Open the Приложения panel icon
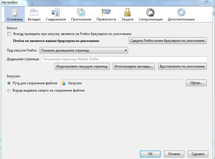This screenshot has height=159, width=215. point(81,13)
